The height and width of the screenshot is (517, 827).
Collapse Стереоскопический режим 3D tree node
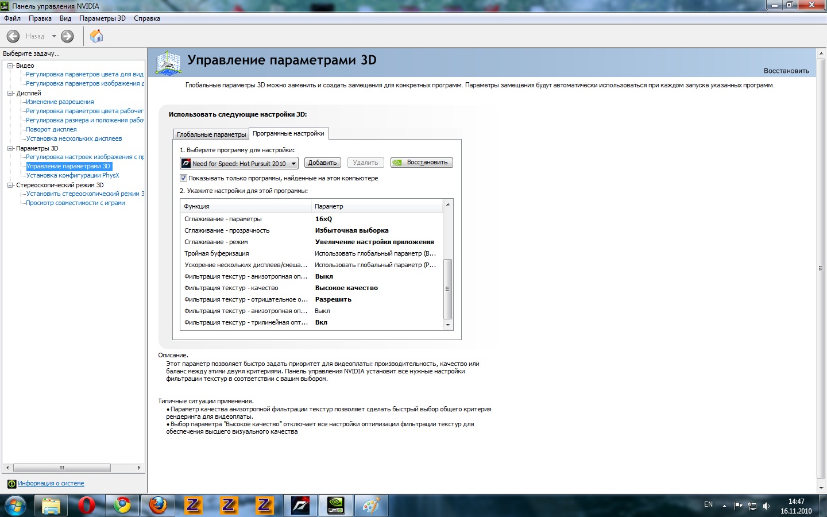coord(10,185)
